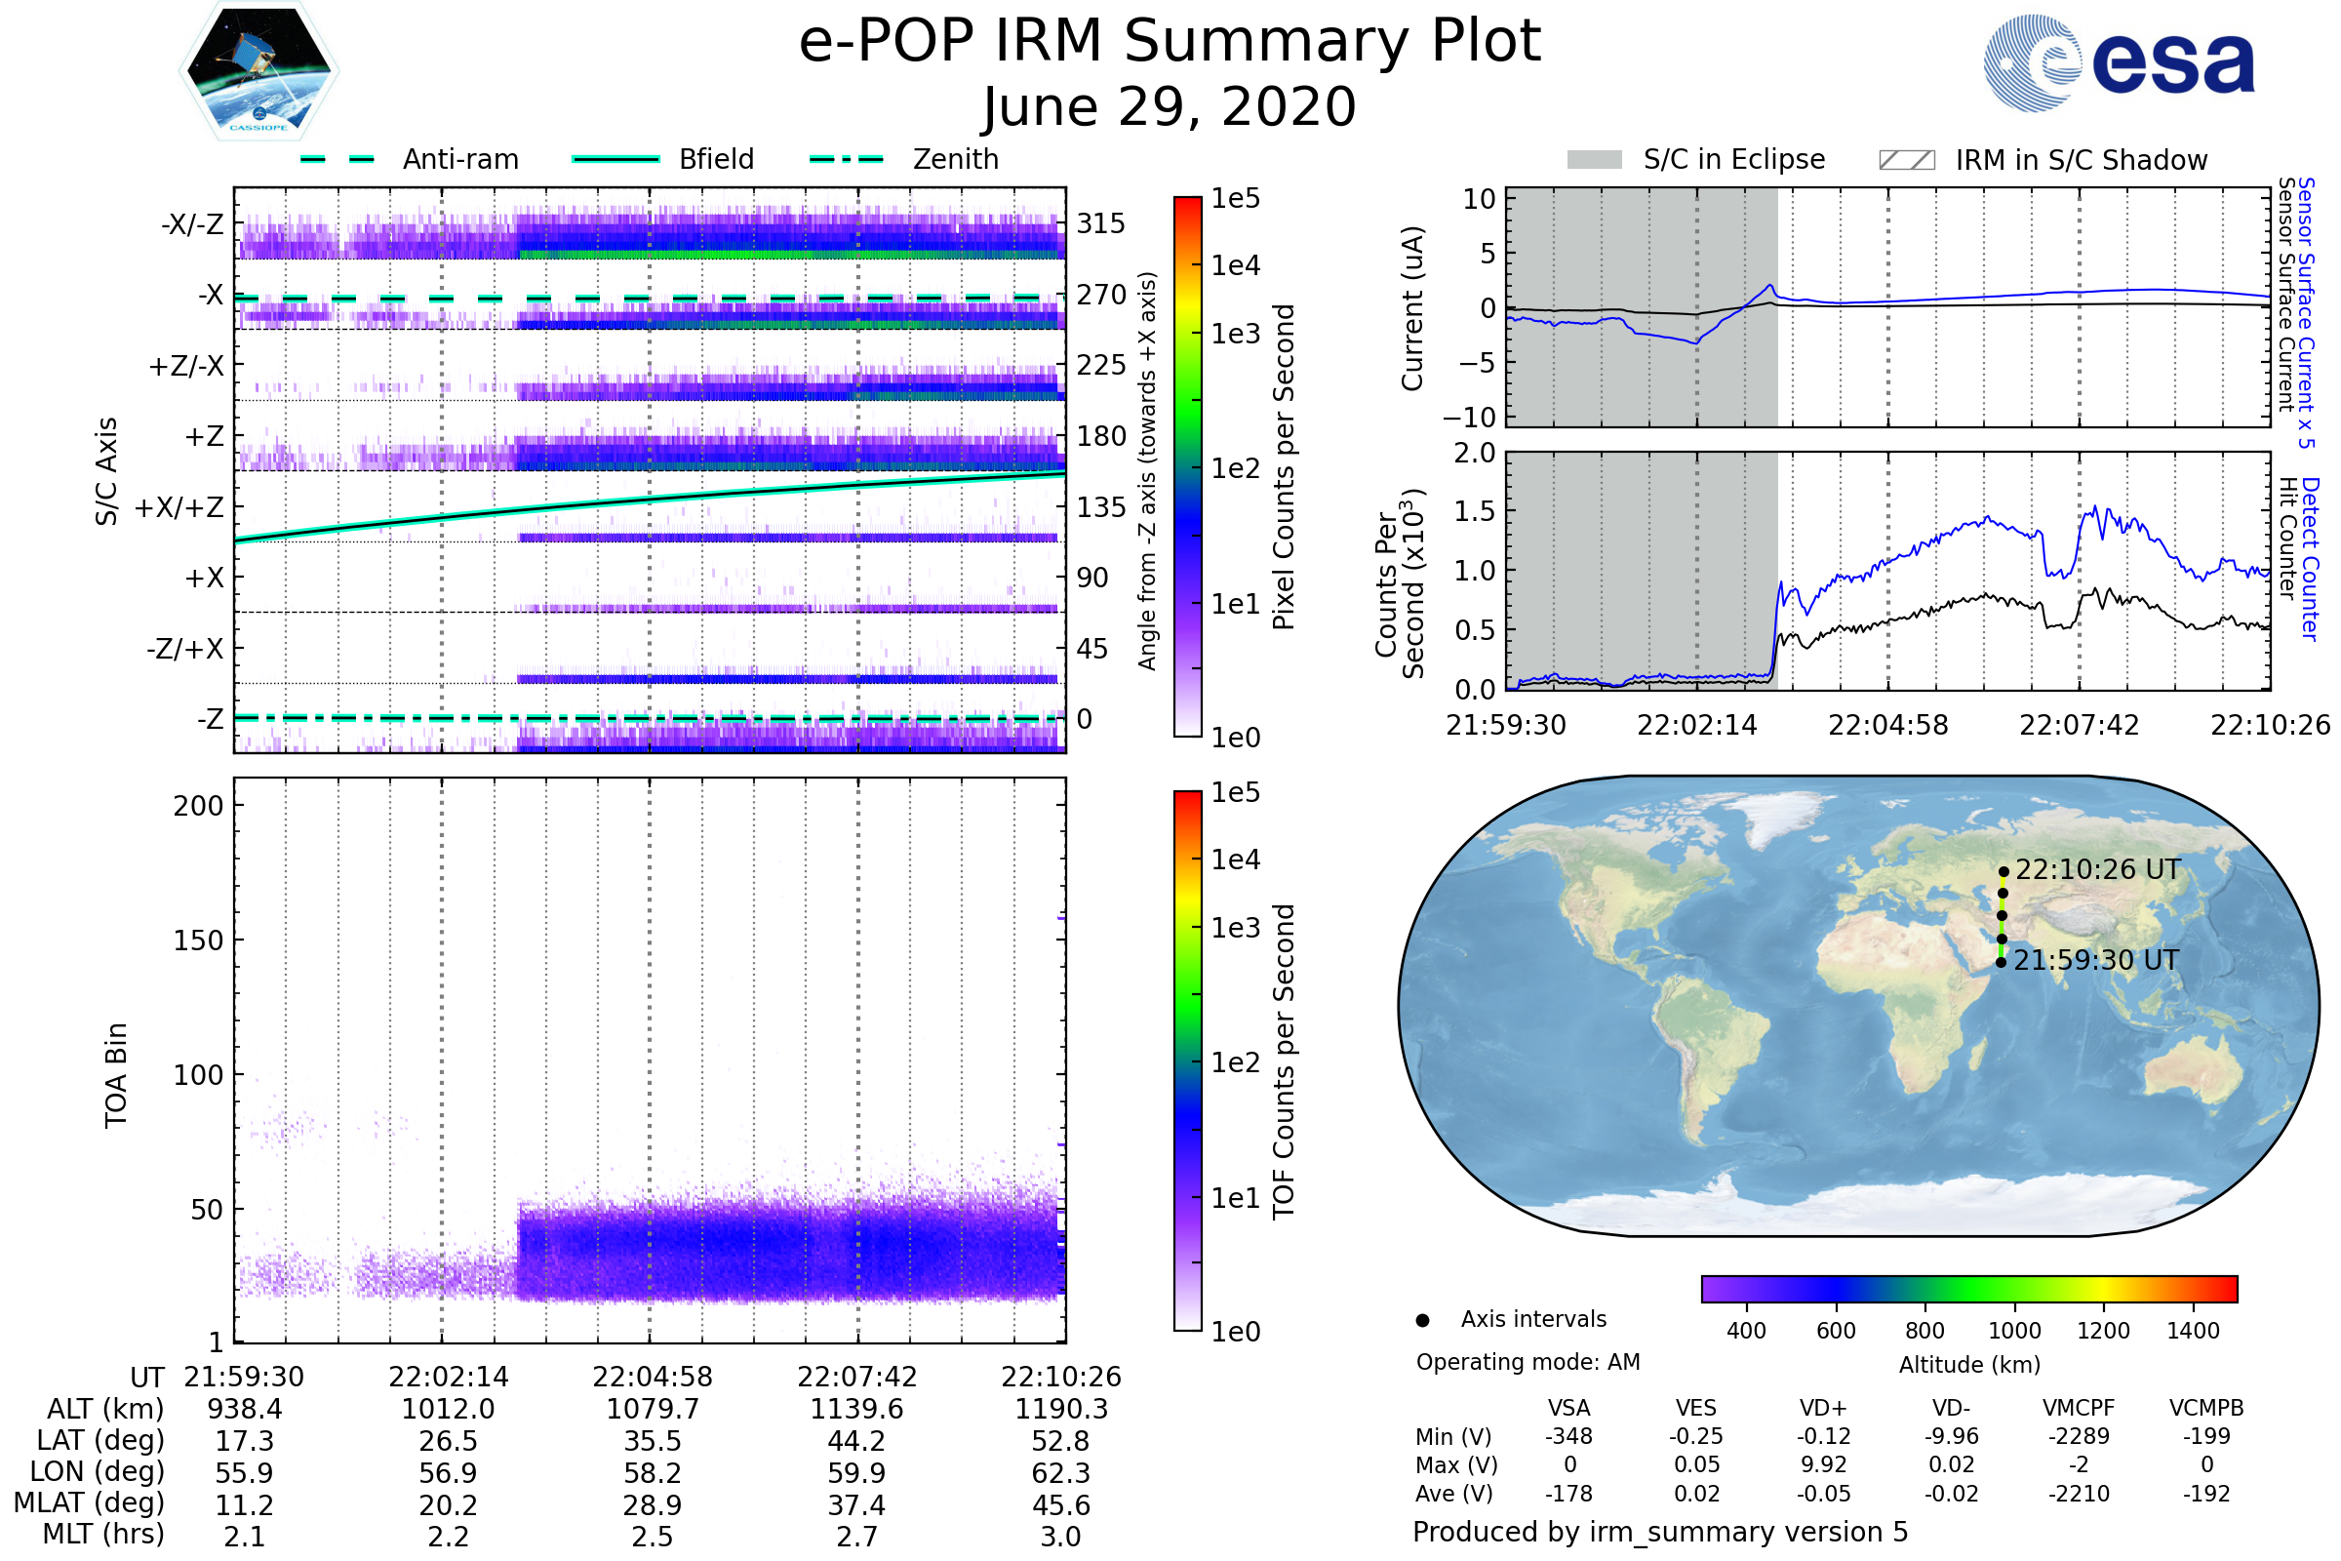Click the Operating mode: AM text
Image resolution: width=2341 pixels, height=1561 pixels.
1528,1362
